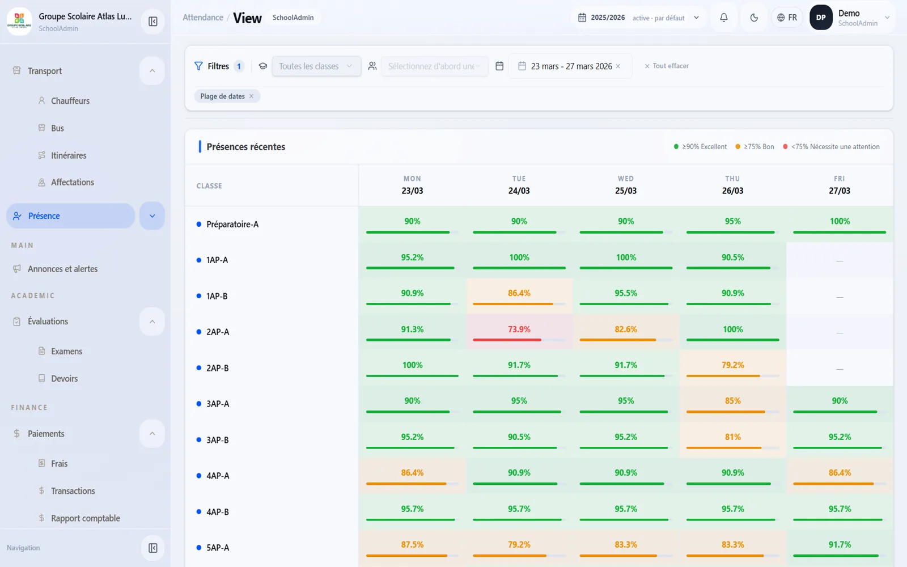Collapse the Paiements section chevron
The image size is (907, 567).
[x=152, y=434]
